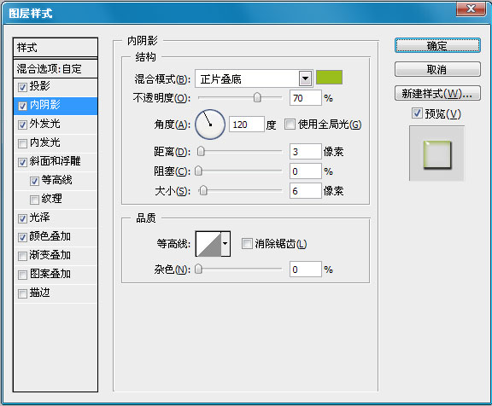Click the 距离 distance field showing 3

306,152
